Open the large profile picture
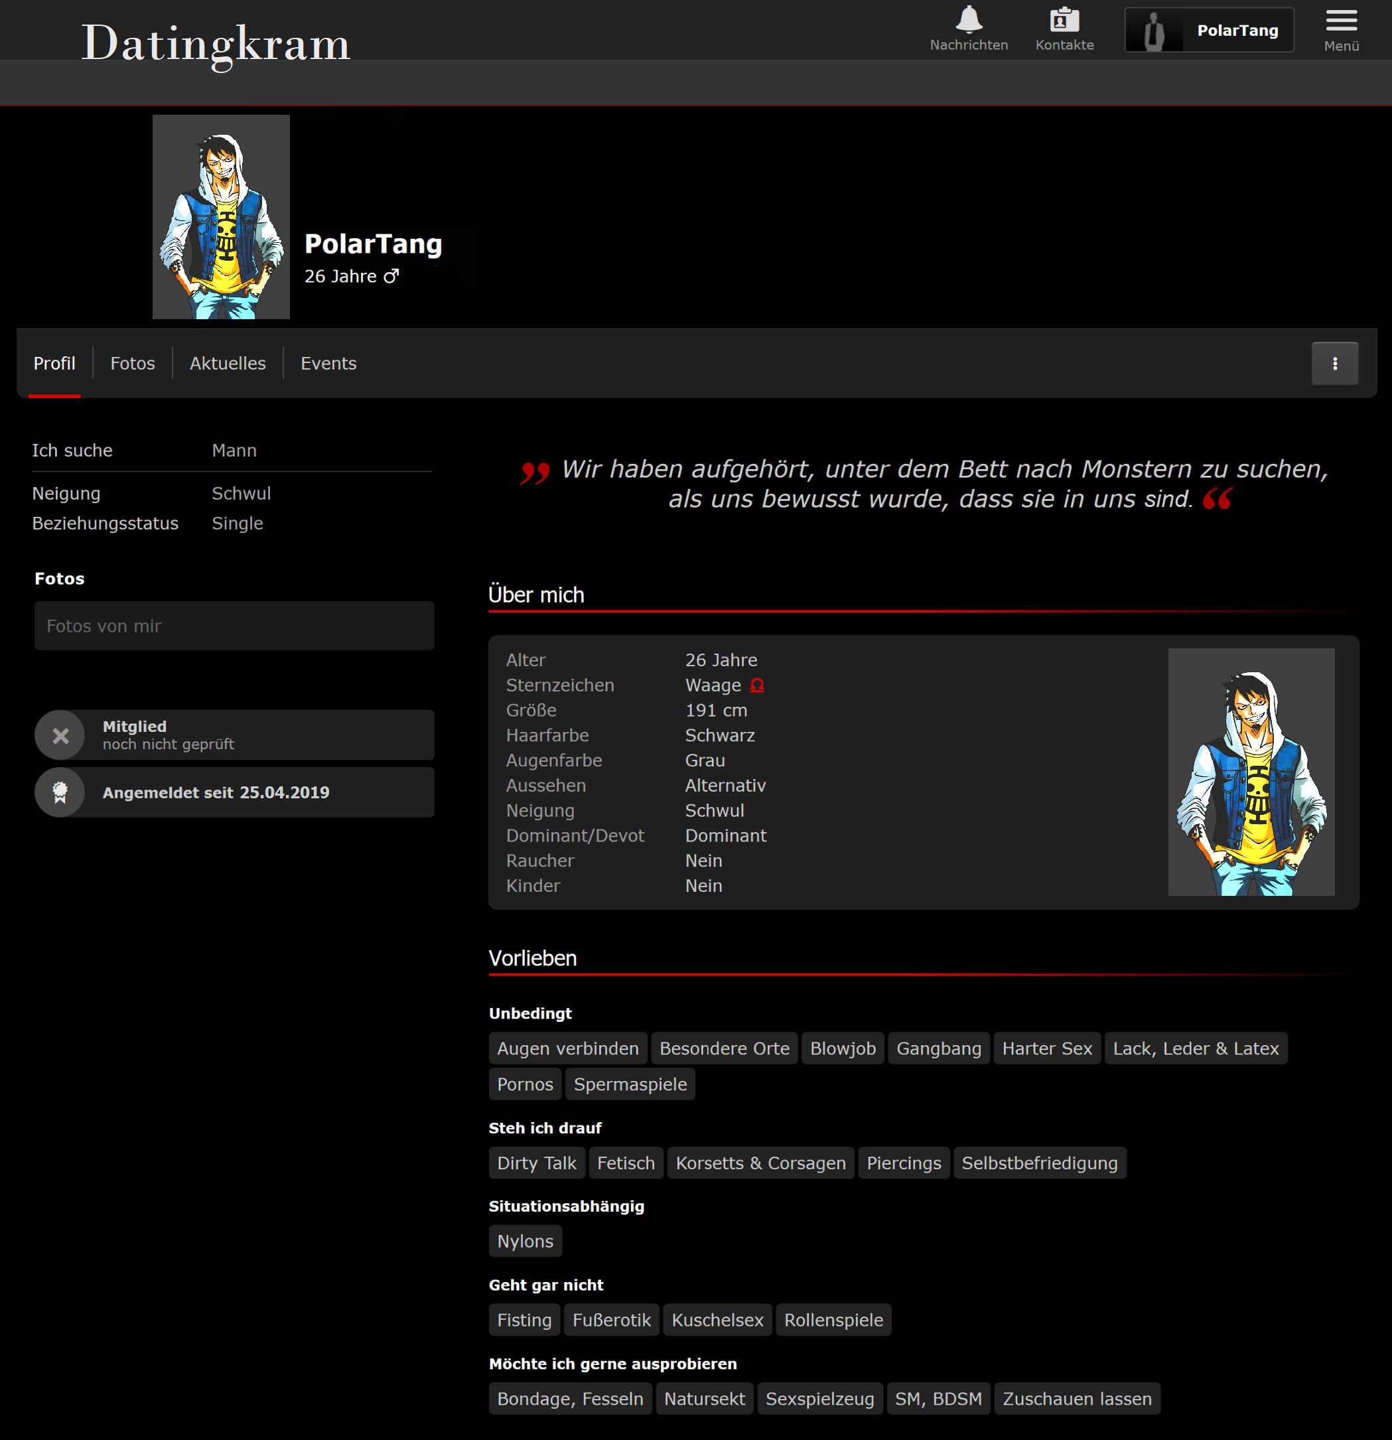1392x1440 pixels. pos(221,217)
